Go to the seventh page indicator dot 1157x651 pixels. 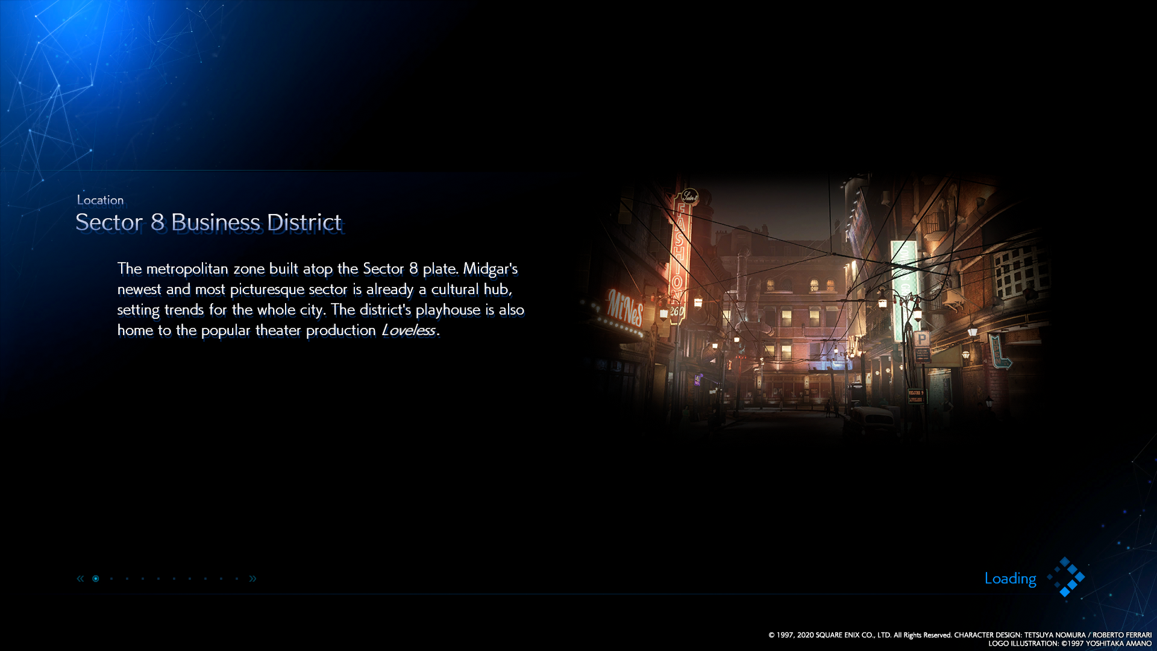190,579
